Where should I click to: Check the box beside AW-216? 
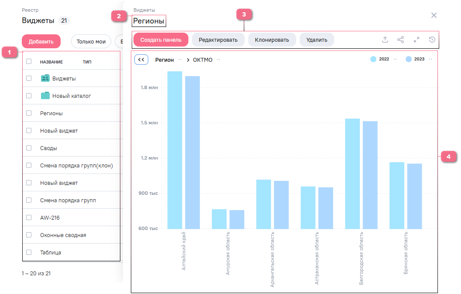pyautogui.click(x=29, y=217)
